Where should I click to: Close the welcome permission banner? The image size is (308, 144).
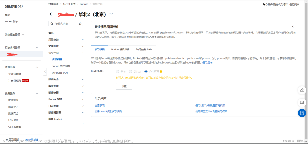point(293,27)
